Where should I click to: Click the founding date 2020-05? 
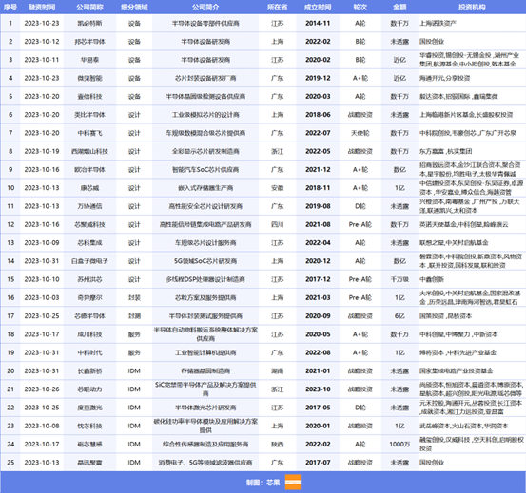click(x=318, y=334)
